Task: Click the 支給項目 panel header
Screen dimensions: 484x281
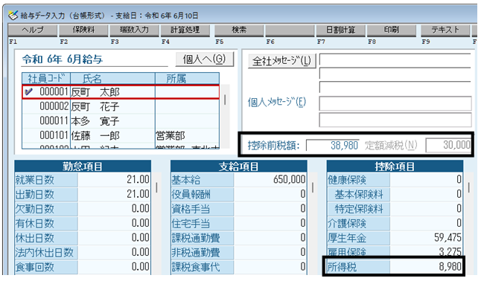Action: (x=238, y=167)
